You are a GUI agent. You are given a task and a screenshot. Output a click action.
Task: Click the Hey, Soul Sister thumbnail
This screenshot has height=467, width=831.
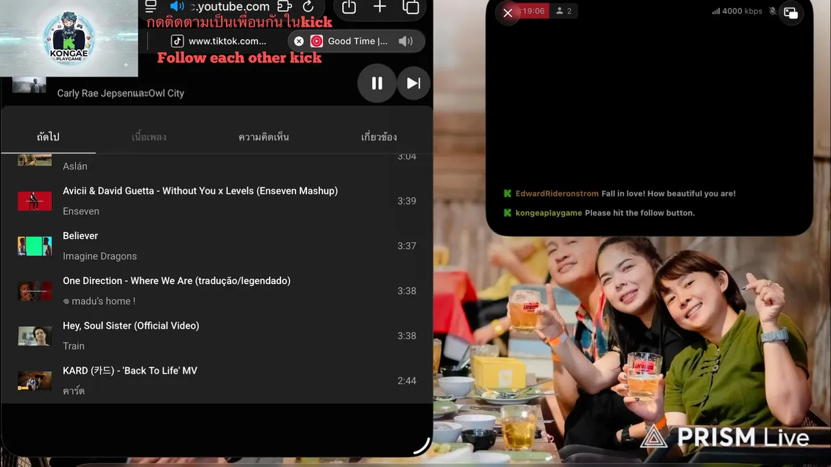(x=34, y=336)
